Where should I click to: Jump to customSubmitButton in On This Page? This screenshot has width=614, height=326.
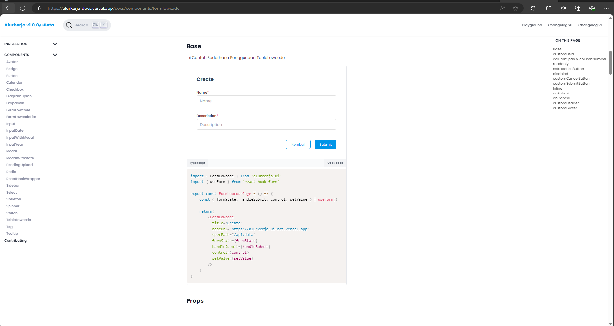tap(571, 83)
